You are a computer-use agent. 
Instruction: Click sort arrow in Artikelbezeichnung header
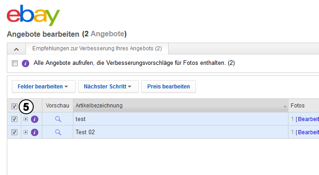click(x=285, y=107)
